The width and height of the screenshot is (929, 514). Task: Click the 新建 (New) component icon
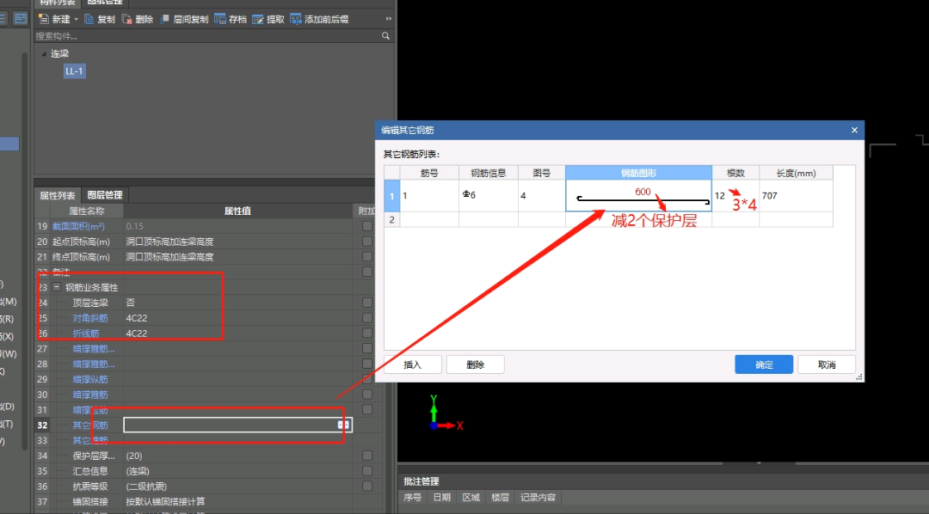43,19
